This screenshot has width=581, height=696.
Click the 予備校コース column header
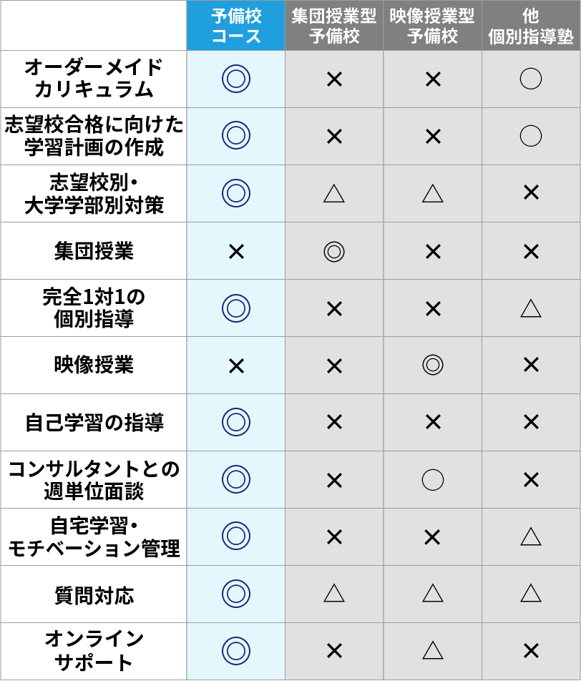click(x=236, y=26)
